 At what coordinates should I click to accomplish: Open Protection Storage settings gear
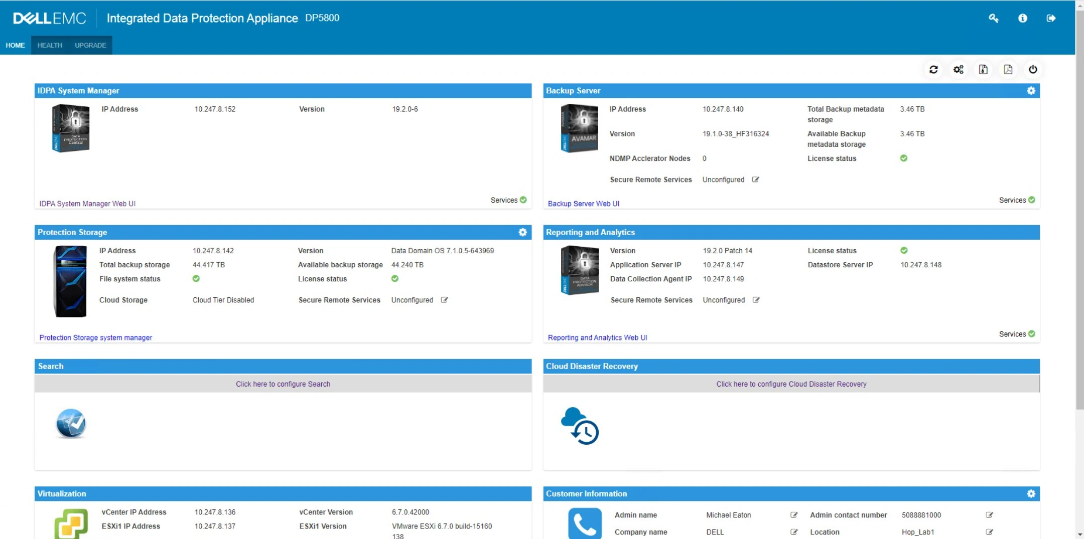pyautogui.click(x=522, y=232)
